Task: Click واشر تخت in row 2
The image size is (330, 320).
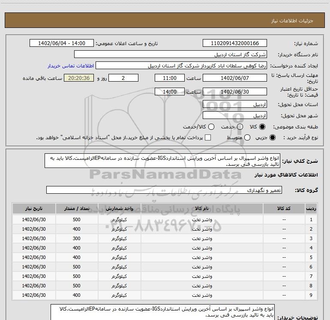Action: (x=202, y=229)
